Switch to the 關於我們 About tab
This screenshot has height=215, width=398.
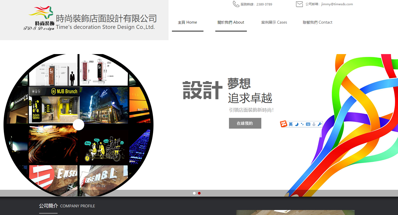click(231, 22)
